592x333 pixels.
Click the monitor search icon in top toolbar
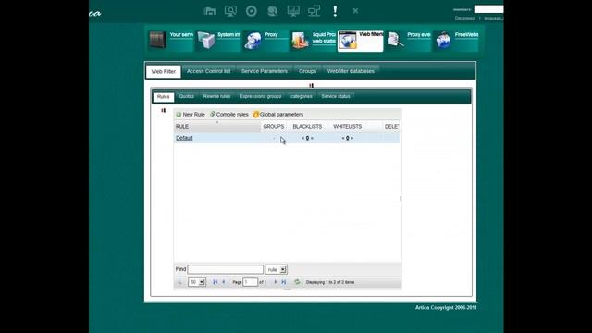pos(230,11)
